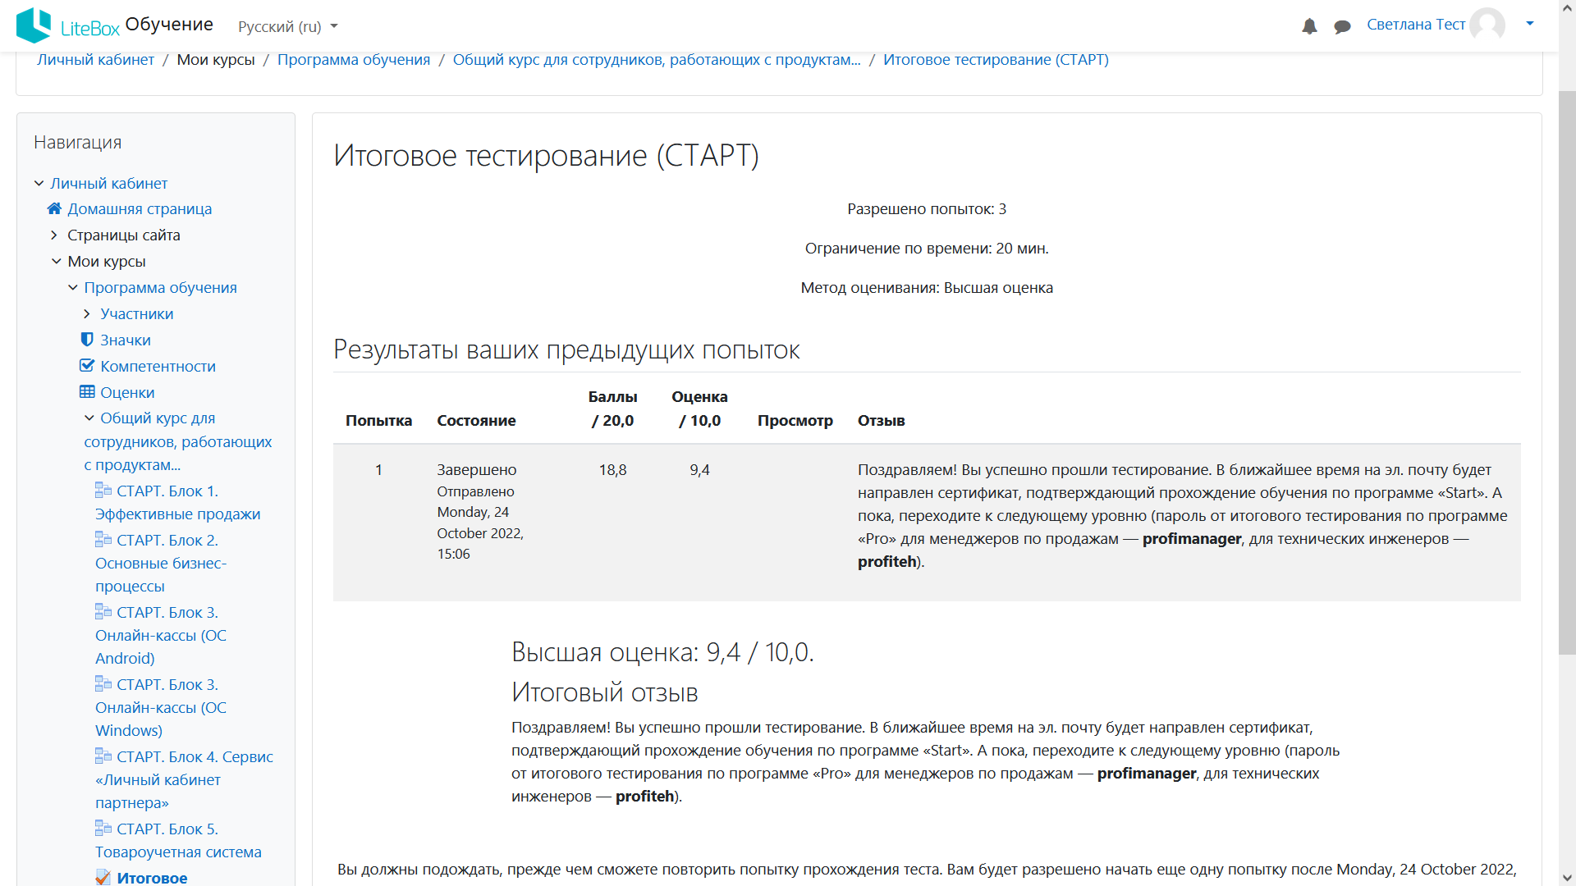The image size is (1576, 886).
Task: Click the SCORM icon for Блок 3 Windows
Action: [x=103, y=684]
